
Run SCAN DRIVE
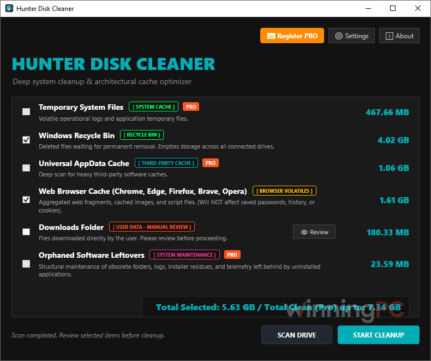point(297,335)
